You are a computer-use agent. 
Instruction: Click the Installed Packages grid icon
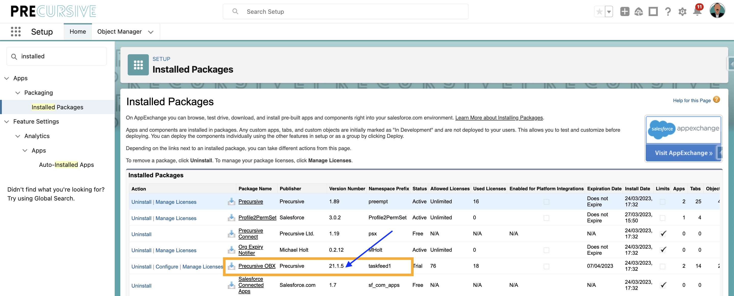coord(138,65)
